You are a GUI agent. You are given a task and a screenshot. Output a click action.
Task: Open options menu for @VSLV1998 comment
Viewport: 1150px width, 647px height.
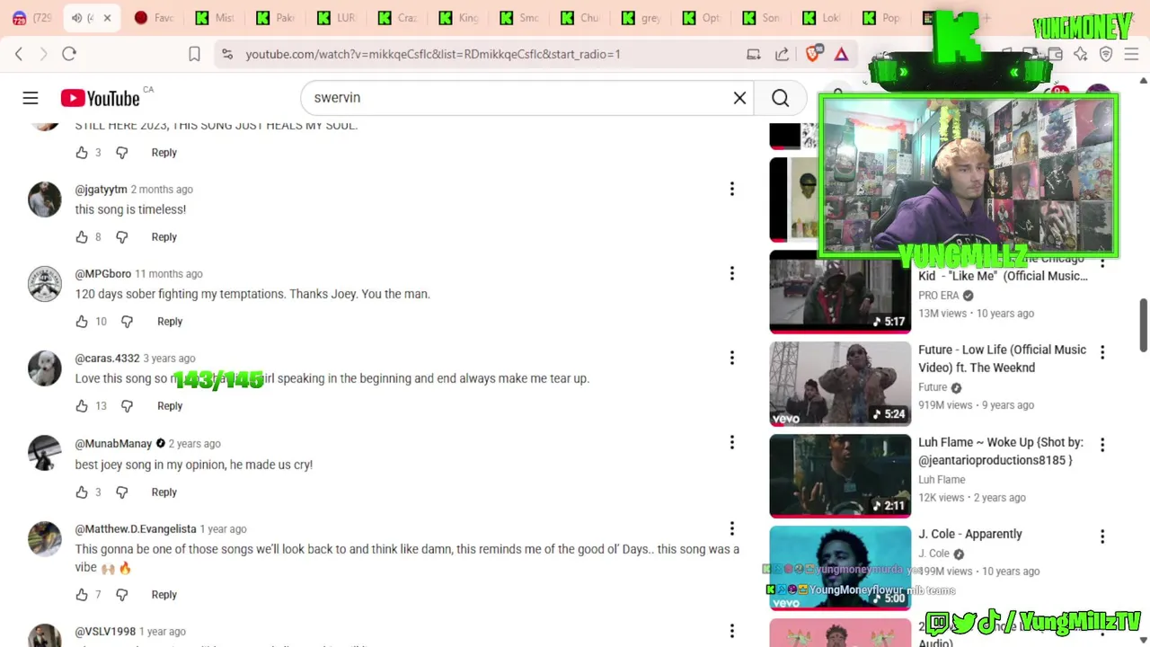click(731, 631)
